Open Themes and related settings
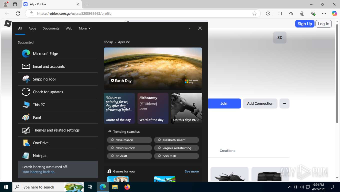This screenshot has width=340, height=192. pyautogui.click(x=58, y=130)
